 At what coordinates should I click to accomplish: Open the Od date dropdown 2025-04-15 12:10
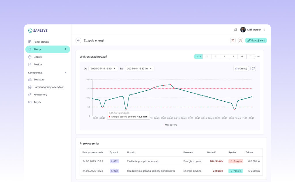point(103,69)
